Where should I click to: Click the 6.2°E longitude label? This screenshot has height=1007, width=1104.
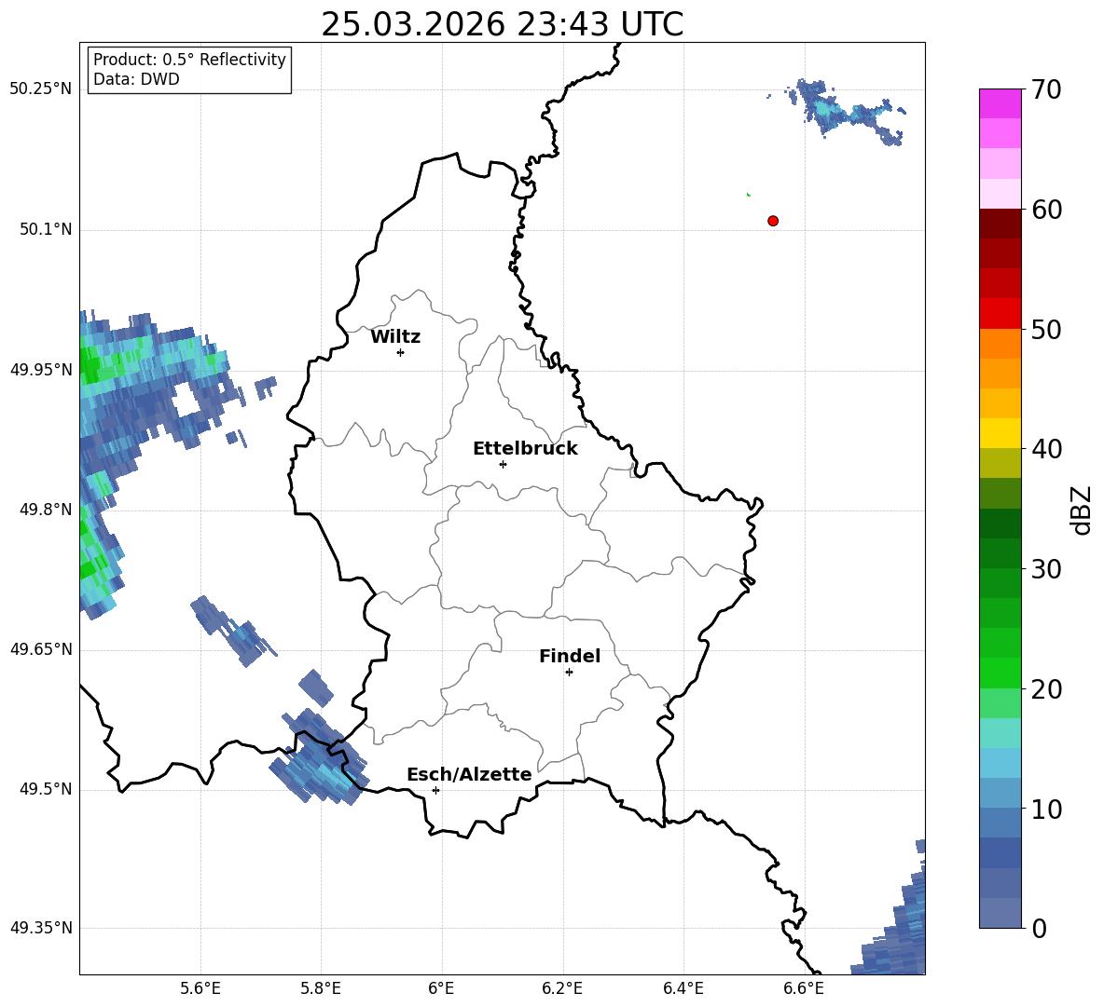562,989
